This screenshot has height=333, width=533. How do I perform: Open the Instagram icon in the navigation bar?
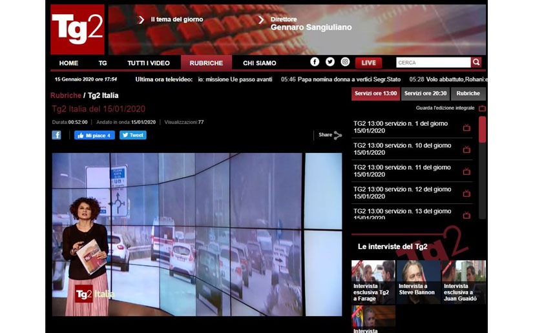click(345, 62)
